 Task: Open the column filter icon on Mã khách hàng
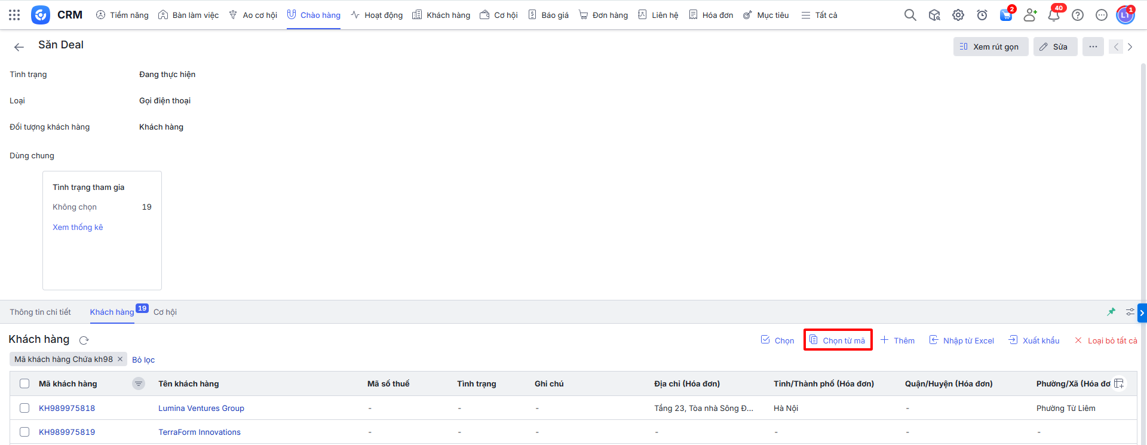pos(139,383)
